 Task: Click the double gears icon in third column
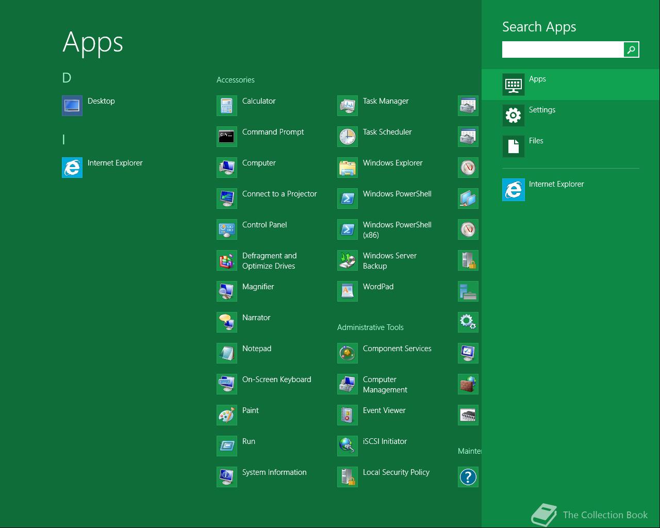click(468, 322)
